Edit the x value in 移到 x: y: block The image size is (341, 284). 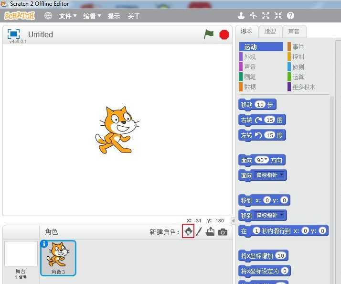pos(267,200)
